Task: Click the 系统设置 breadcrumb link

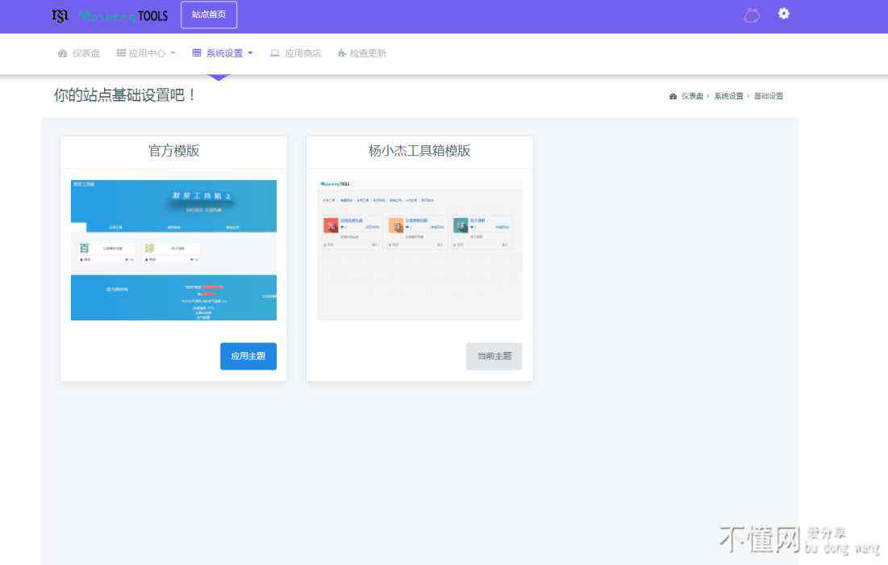Action: [728, 96]
